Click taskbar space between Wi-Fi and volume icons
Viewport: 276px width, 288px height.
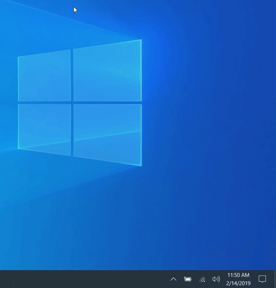[209, 279]
